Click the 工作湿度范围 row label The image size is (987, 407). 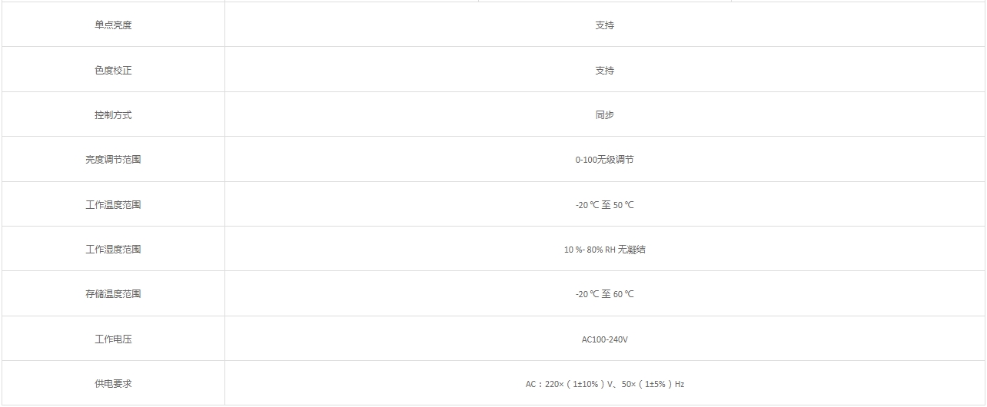113,250
